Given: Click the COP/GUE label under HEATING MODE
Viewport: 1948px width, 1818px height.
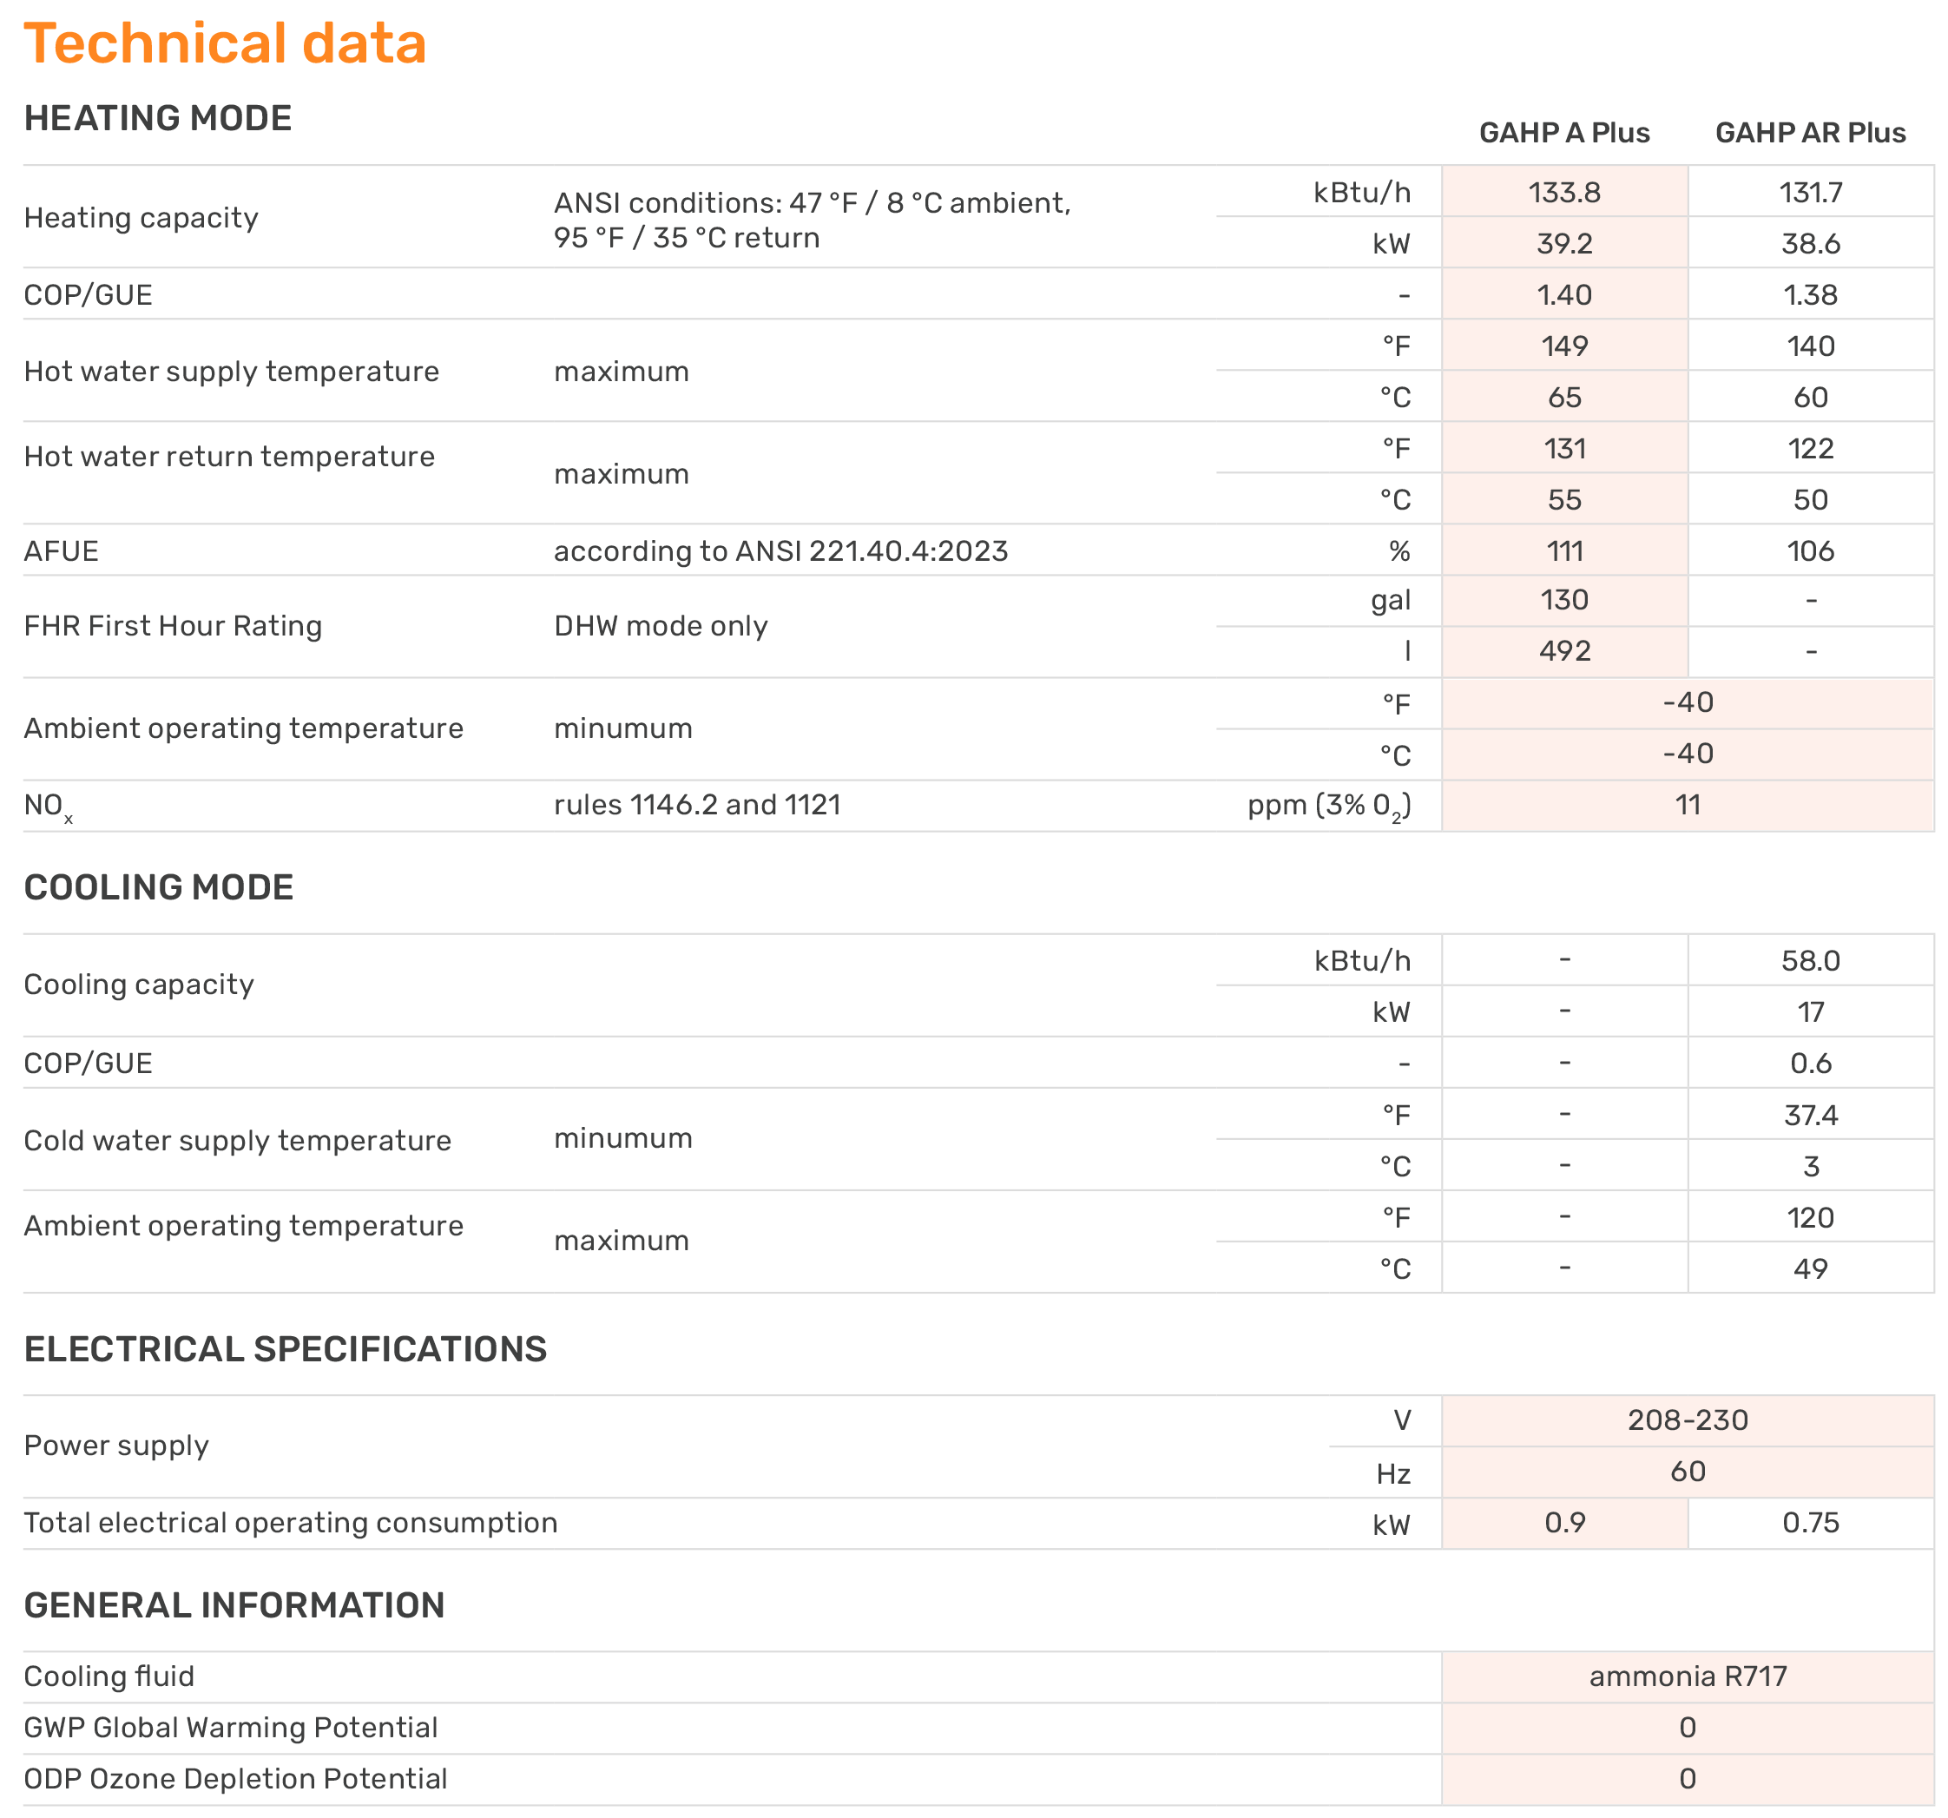Looking at the screenshot, I should click(x=89, y=293).
